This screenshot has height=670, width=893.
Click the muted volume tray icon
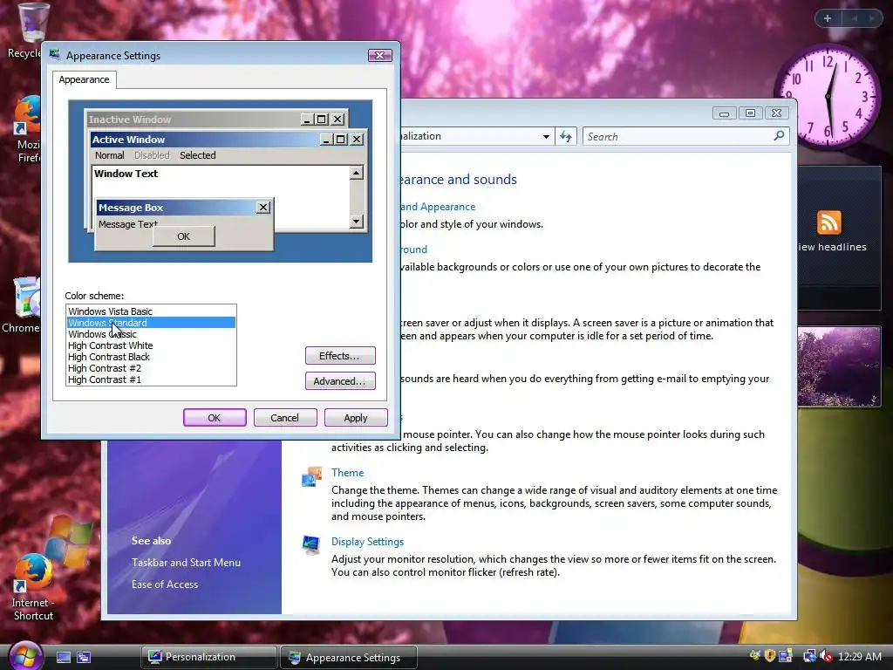pyautogui.click(x=826, y=657)
